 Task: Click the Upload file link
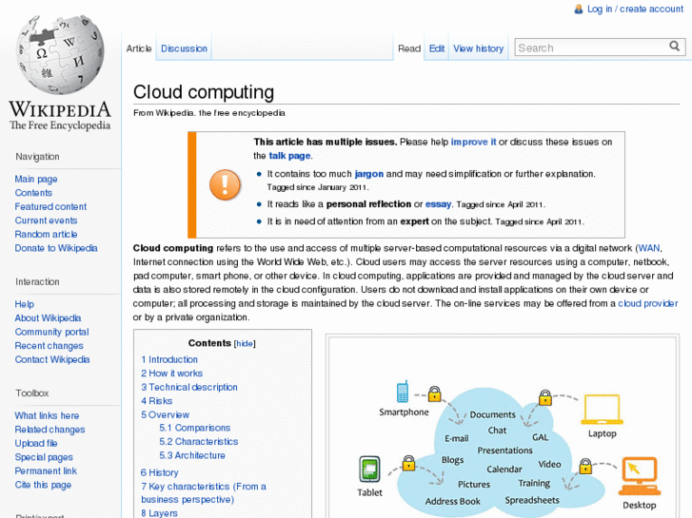pos(36,443)
